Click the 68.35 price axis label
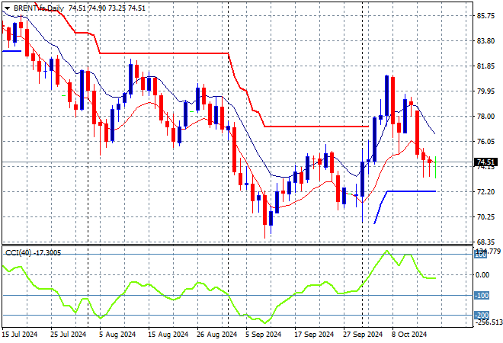This screenshot has height=343, width=503. pos(485,242)
